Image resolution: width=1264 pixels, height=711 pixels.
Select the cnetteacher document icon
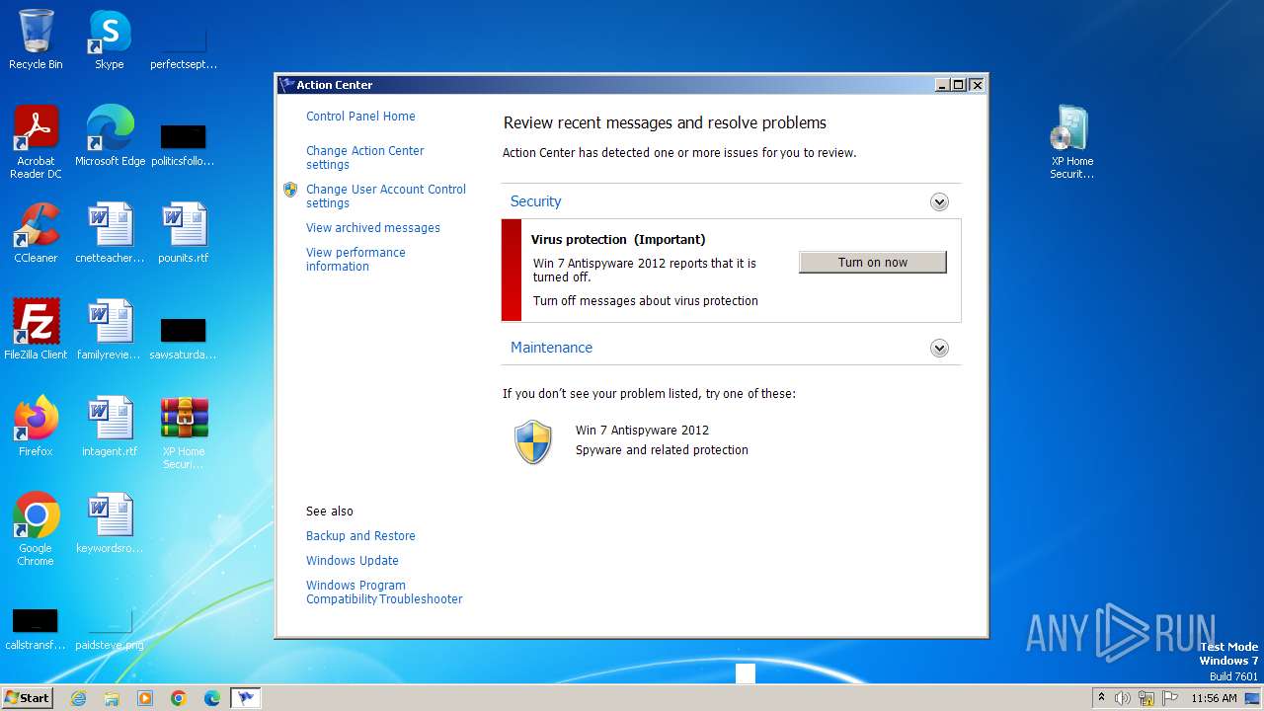click(110, 233)
